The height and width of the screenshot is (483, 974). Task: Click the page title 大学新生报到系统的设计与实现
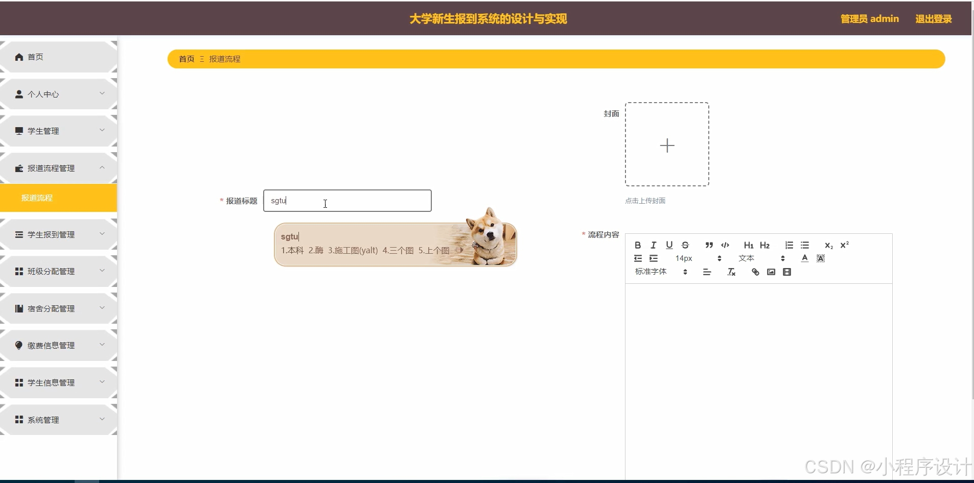(488, 19)
